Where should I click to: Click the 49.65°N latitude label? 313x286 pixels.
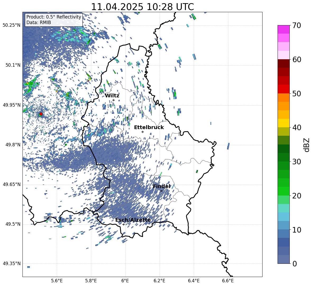[12, 184]
